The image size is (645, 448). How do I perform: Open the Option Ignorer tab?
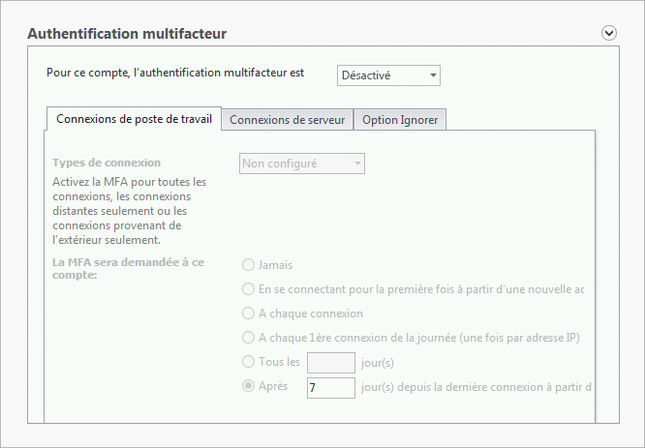400,120
